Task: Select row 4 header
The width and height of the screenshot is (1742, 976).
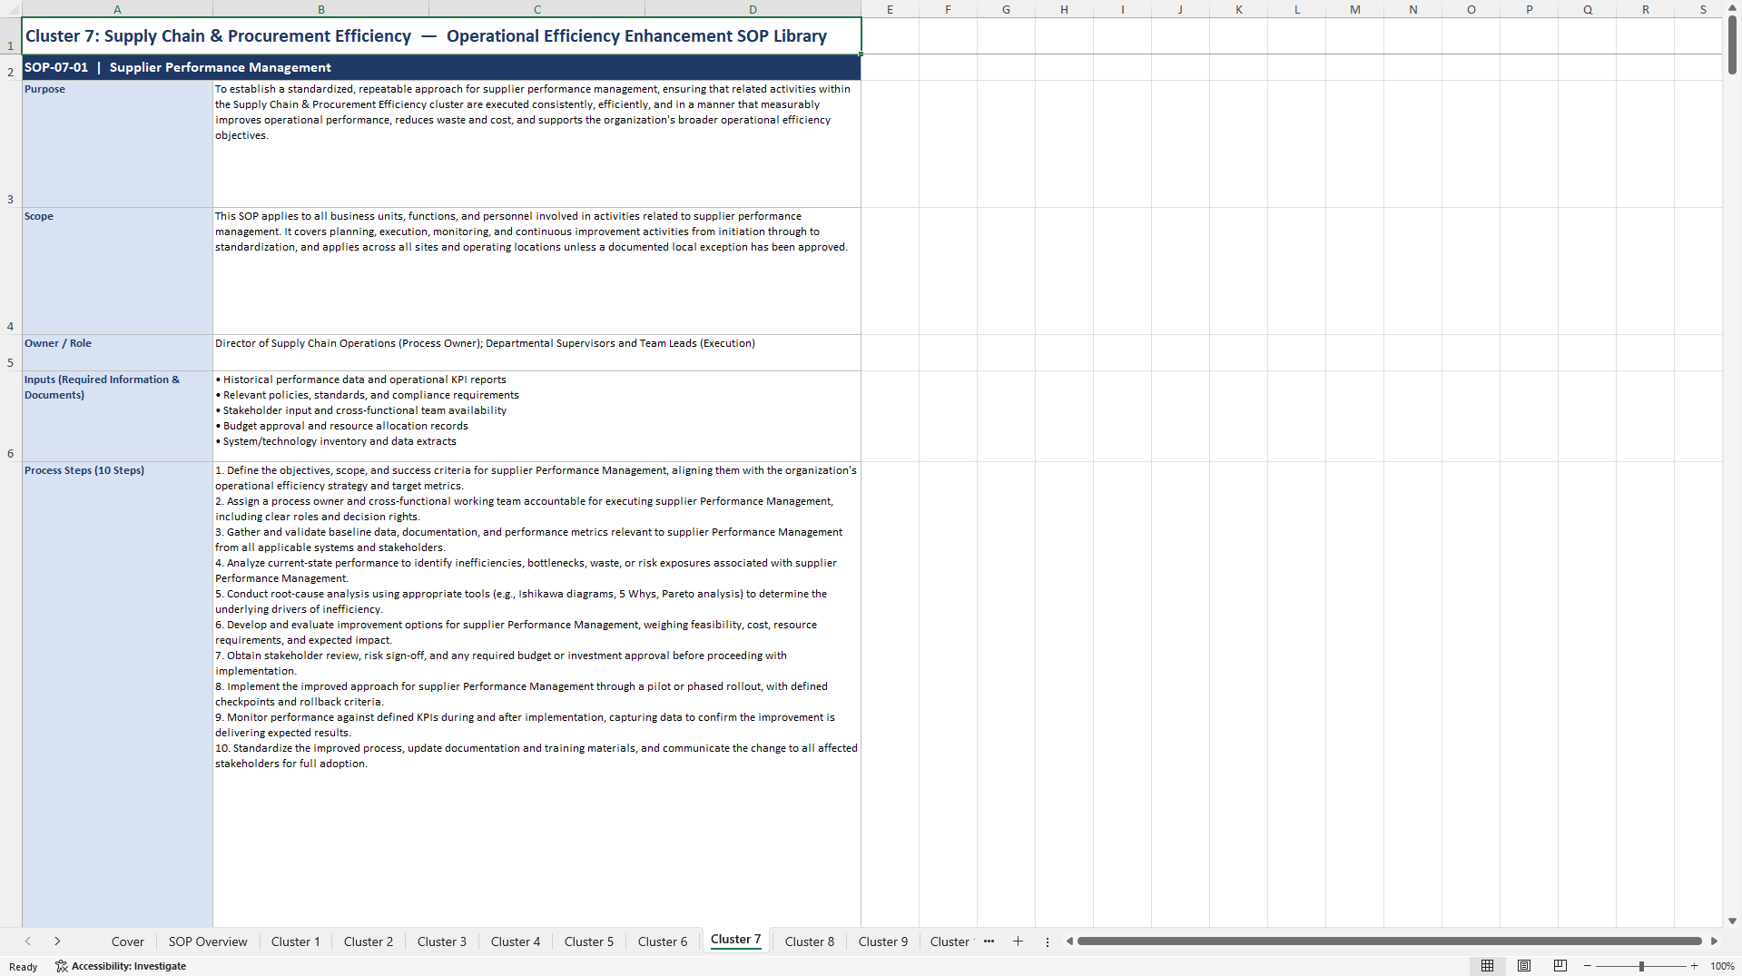Action: pyautogui.click(x=11, y=271)
